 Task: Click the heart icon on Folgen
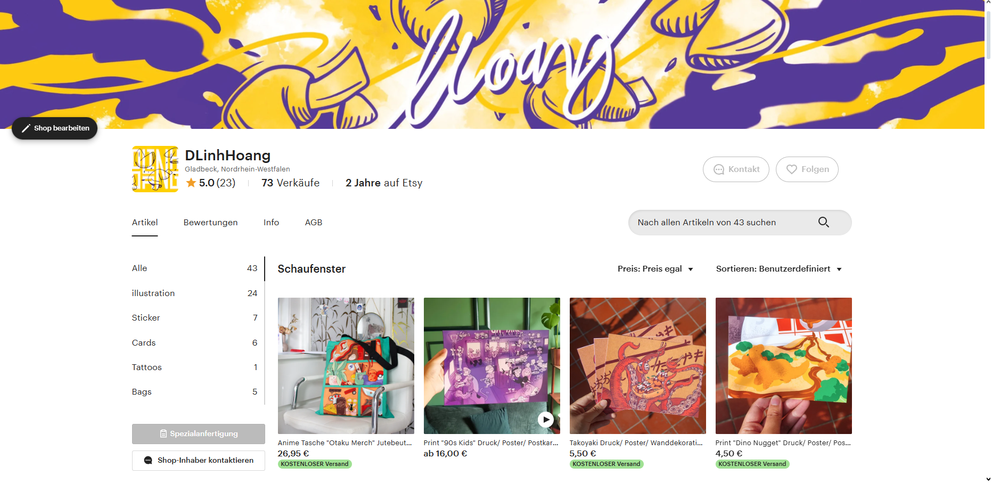click(792, 169)
